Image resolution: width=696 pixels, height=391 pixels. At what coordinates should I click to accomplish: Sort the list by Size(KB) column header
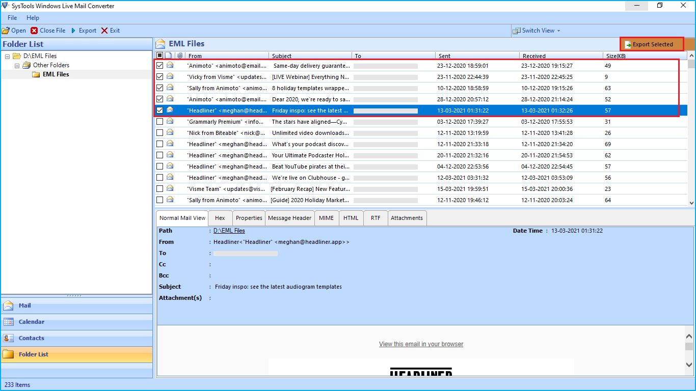[x=646, y=56]
